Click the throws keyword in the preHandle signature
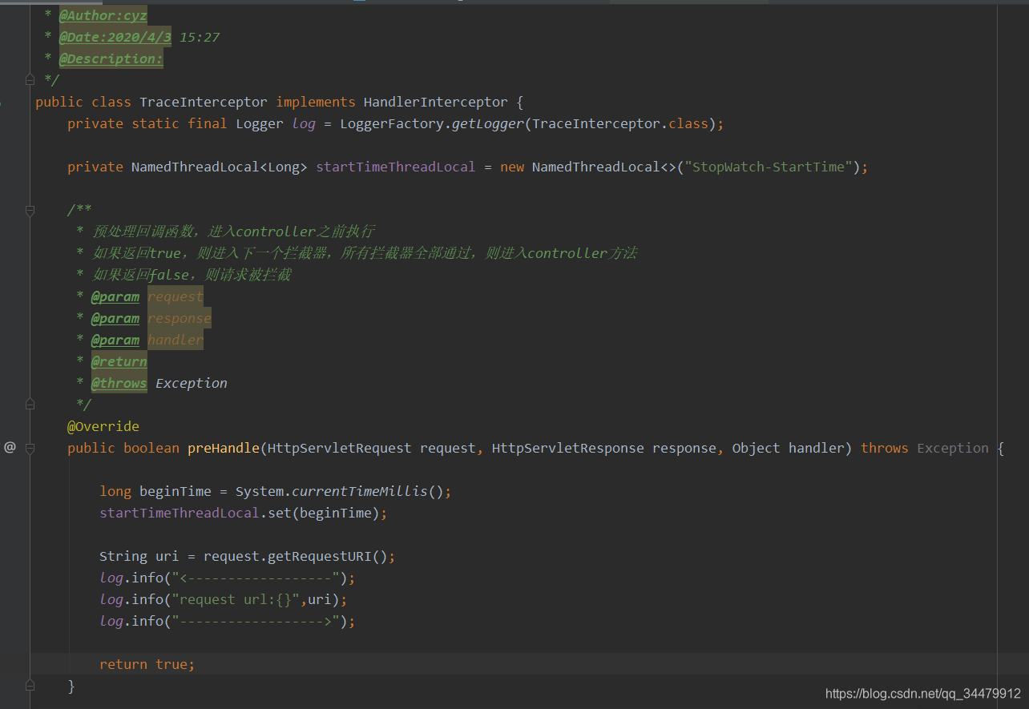 point(885,448)
